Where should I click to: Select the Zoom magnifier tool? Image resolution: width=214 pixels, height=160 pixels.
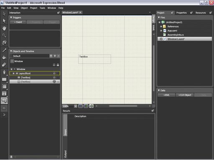[x=4, y=35]
